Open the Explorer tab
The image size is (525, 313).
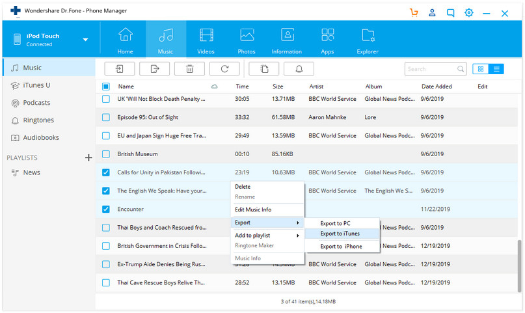coord(368,40)
